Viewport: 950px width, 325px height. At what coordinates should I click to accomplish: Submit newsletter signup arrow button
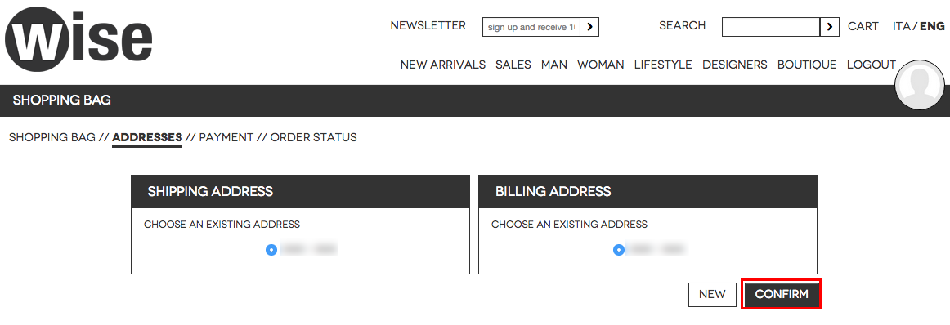coord(589,27)
